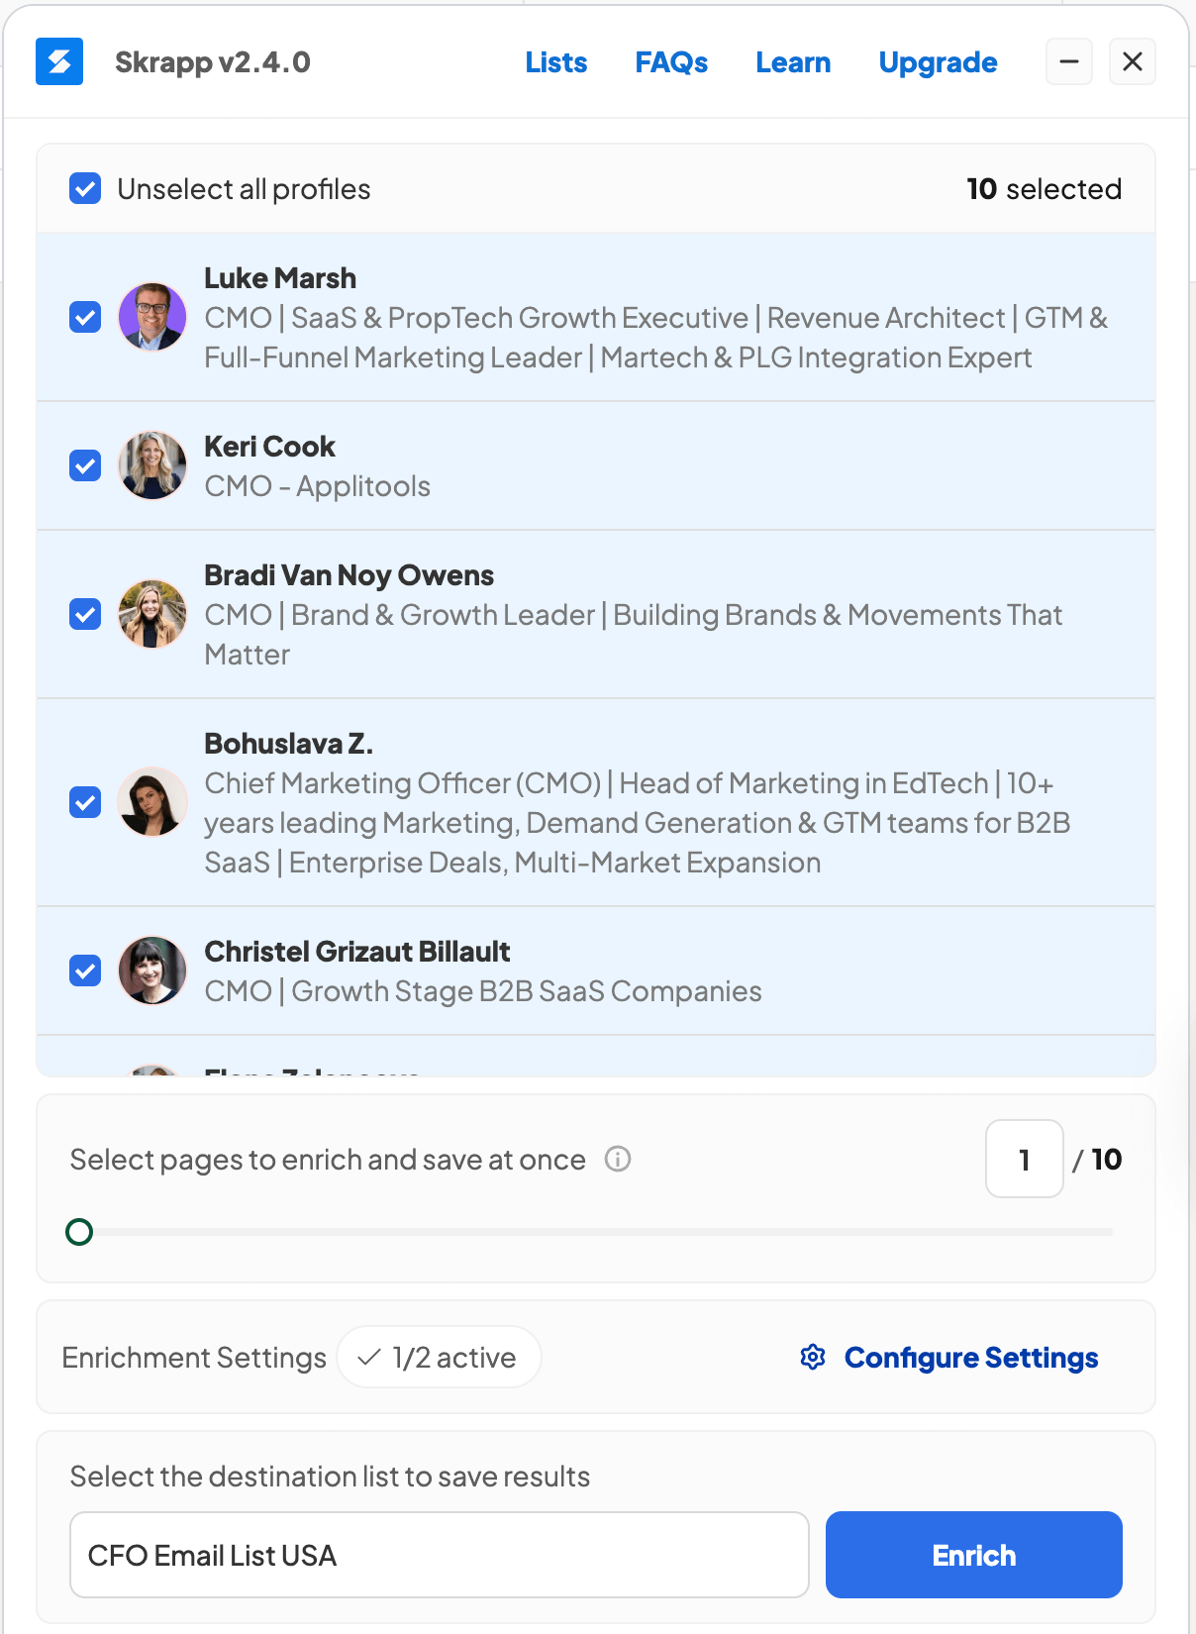Uncheck Luke Marsh's profile
1196x1634 pixels.
85,317
